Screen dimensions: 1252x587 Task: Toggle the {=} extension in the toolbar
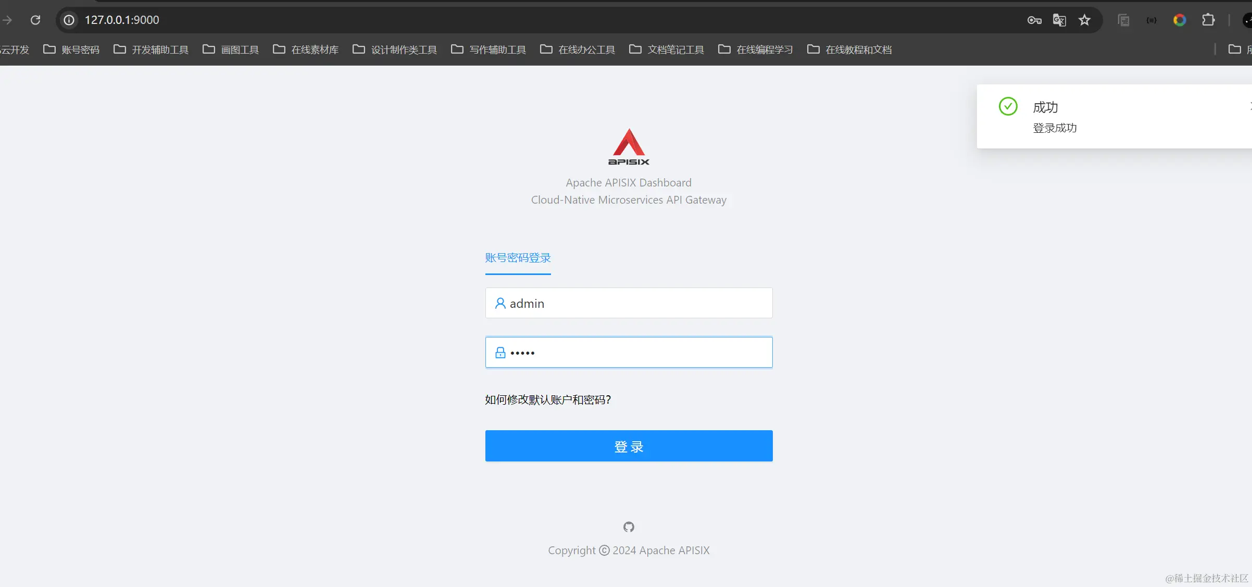[1151, 20]
